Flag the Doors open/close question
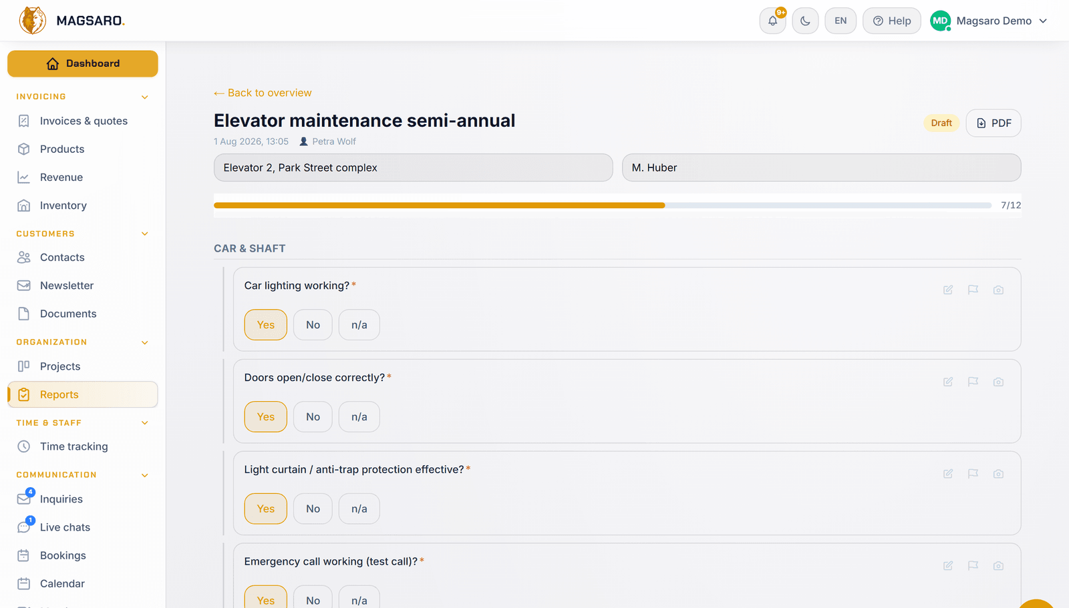 [x=973, y=382]
